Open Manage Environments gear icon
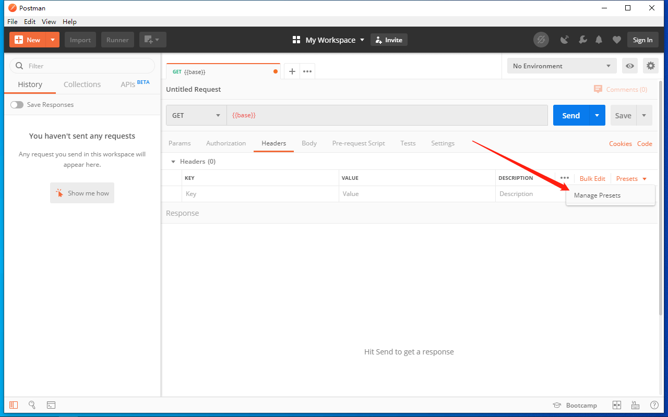This screenshot has height=417, width=668. 650,66
